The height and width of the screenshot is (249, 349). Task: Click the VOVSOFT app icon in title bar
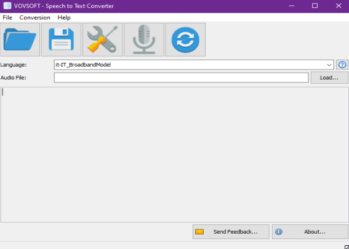[7, 6]
